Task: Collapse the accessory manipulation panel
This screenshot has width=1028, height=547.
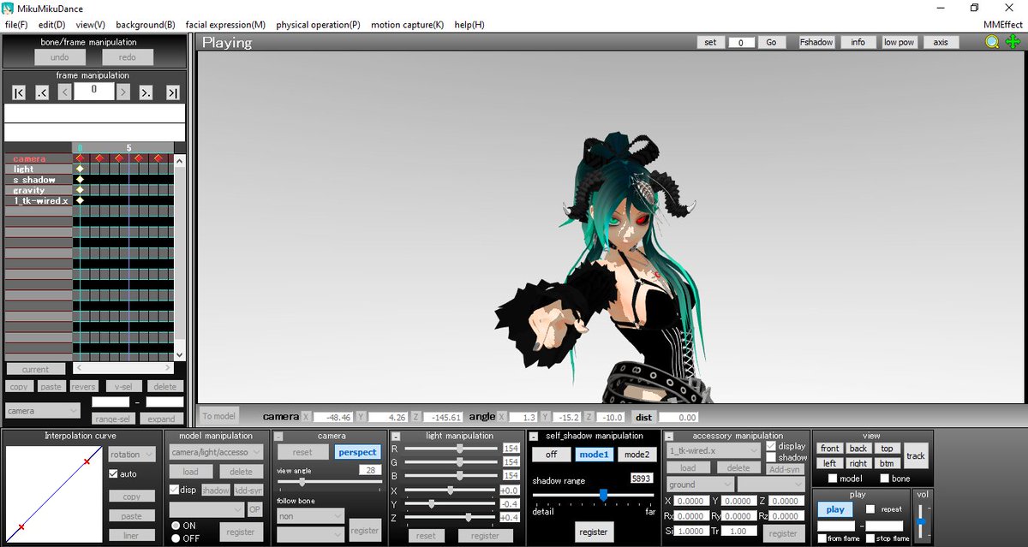Action: coord(669,437)
